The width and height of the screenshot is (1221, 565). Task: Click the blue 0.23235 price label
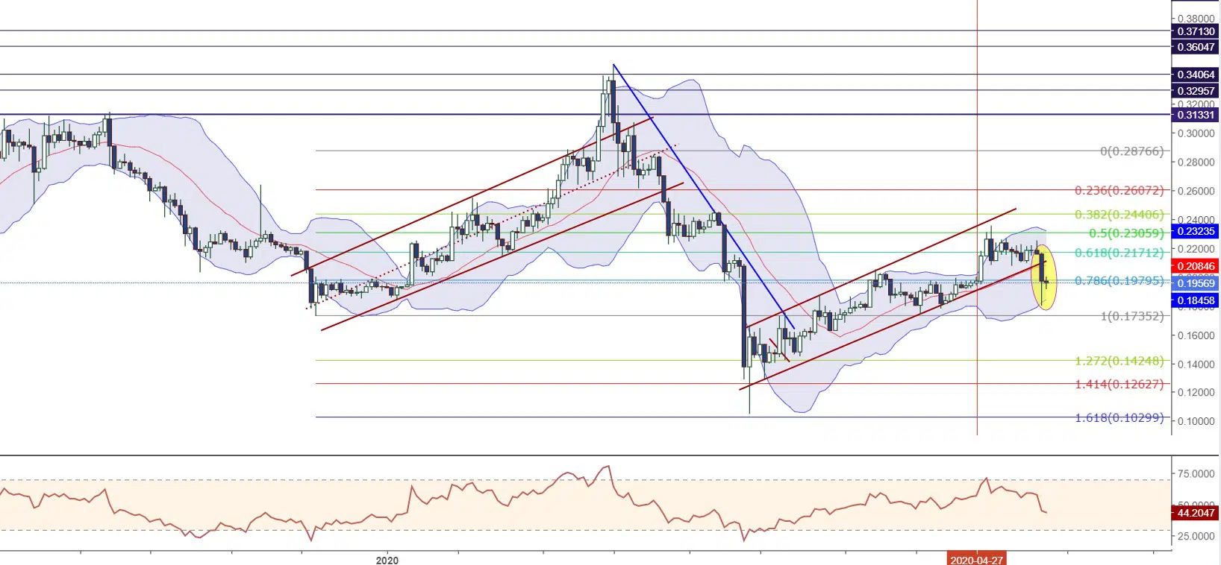[x=1196, y=231]
